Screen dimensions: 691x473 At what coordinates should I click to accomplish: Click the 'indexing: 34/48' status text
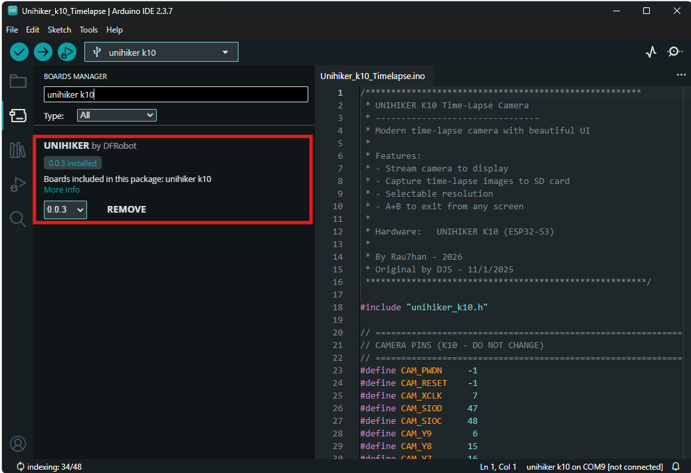coord(54,466)
